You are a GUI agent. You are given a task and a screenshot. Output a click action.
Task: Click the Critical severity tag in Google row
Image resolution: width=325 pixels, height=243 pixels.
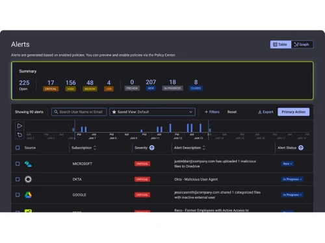[142, 195]
